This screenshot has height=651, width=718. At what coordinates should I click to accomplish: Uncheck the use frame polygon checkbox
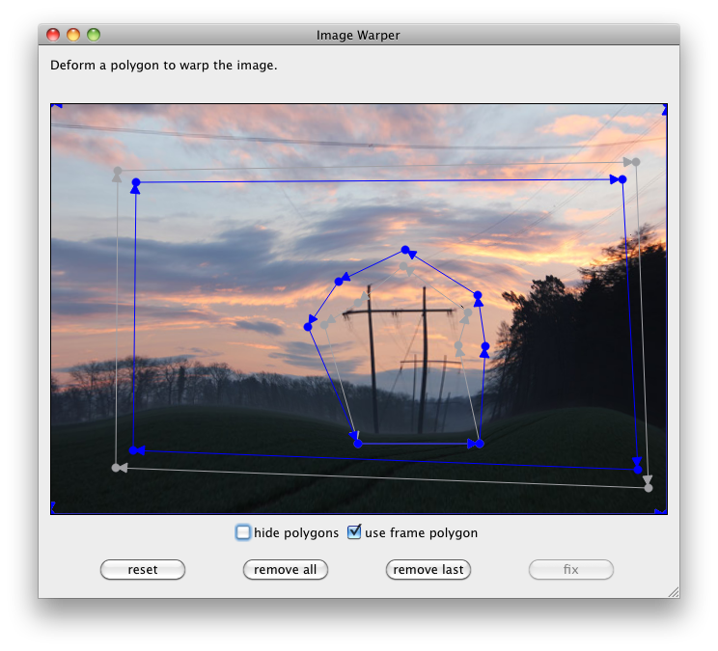point(354,532)
